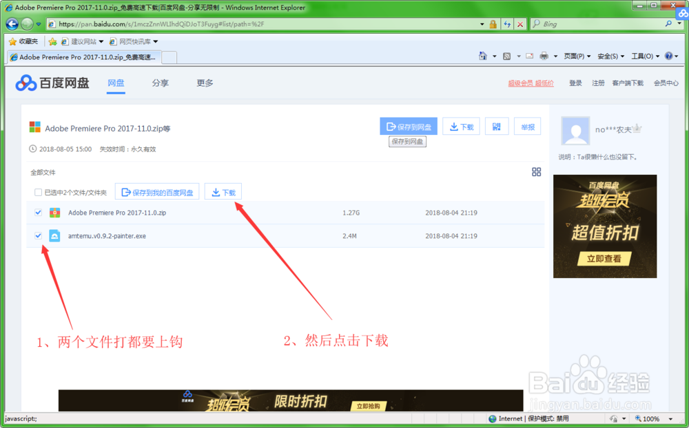
Task: Click the amtemu exe file icon
Action: 54,236
